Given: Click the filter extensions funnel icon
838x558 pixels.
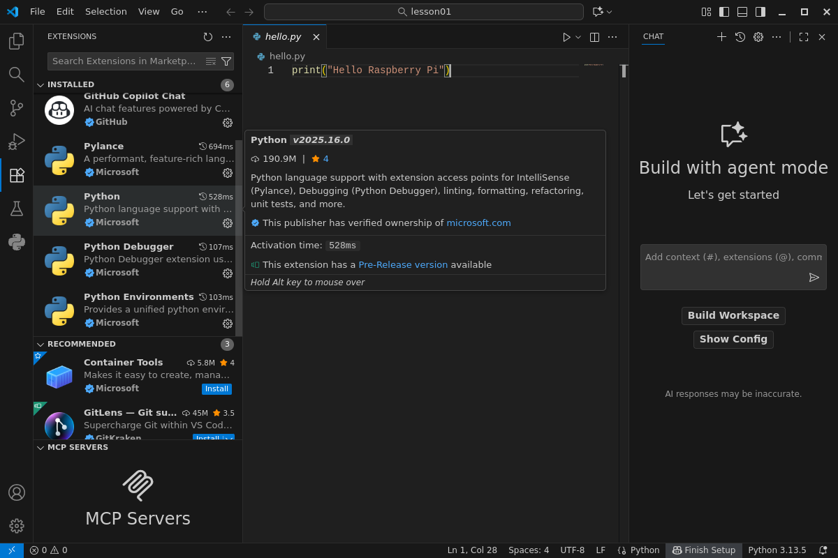Looking at the screenshot, I should pos(226,61).
